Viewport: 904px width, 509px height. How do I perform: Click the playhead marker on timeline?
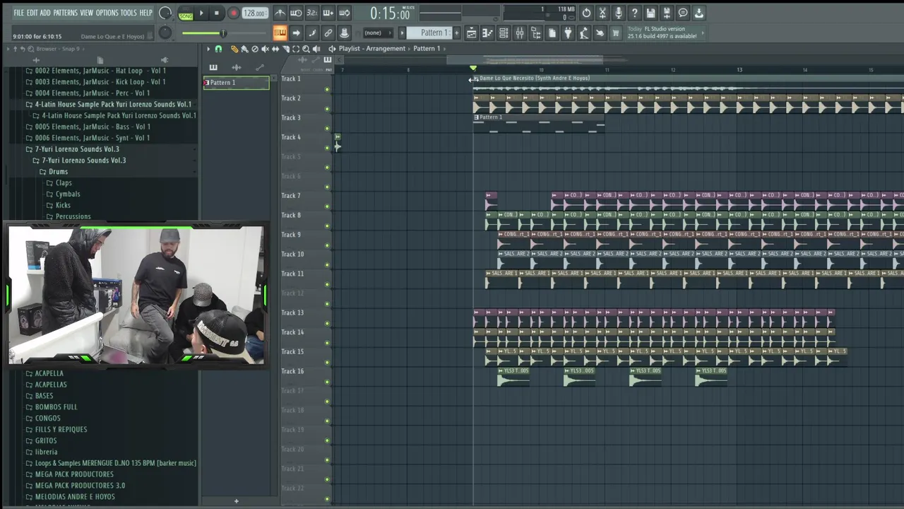[x=473, y=69]
